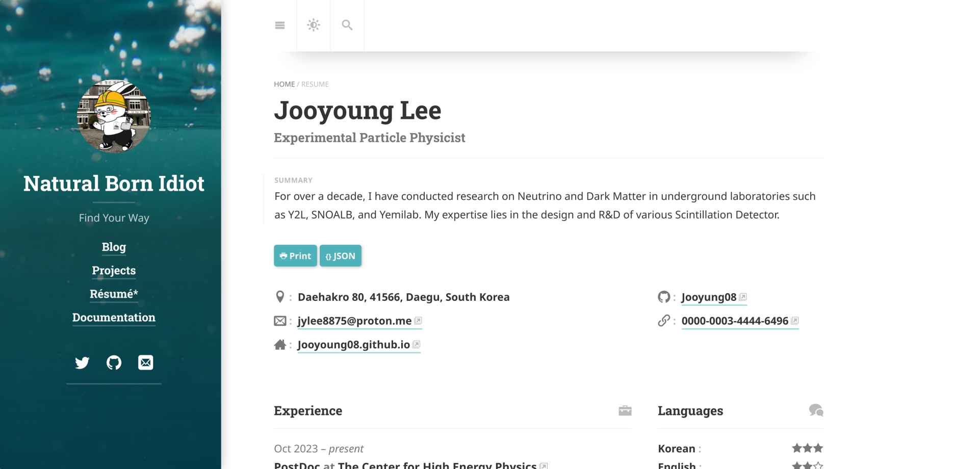Toggle the light/dark theme sun icon
Image resolution: width=979 pixels, height=469 pixels.
tap(313, 24)
